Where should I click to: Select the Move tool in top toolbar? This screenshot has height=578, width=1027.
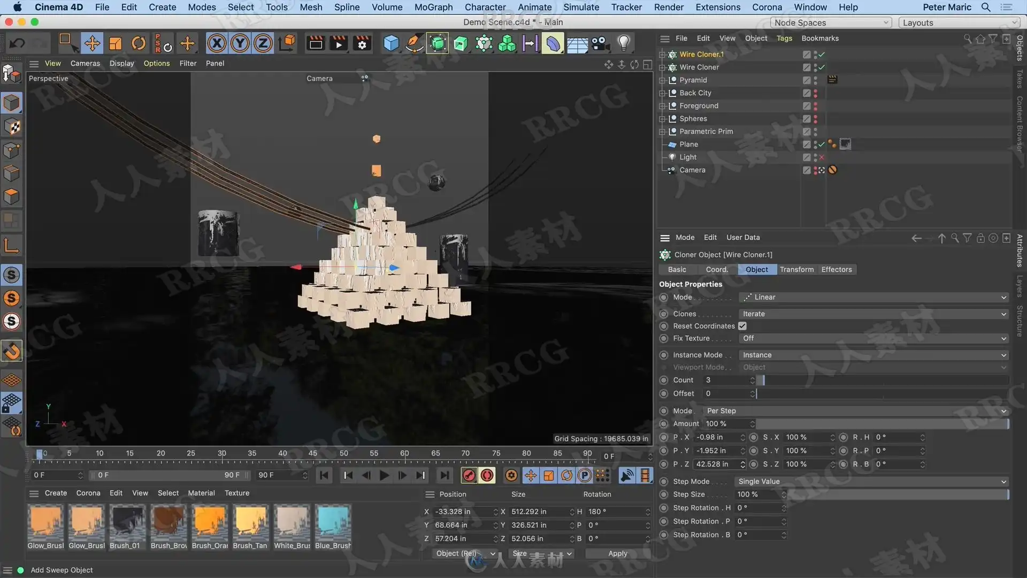pos(92,43)
